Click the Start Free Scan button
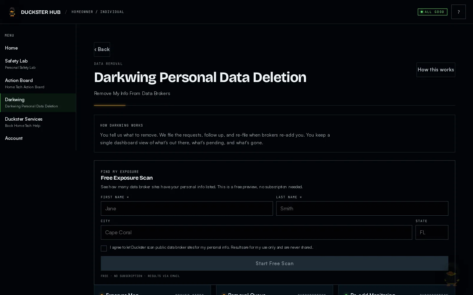 (x=274, y=263)
